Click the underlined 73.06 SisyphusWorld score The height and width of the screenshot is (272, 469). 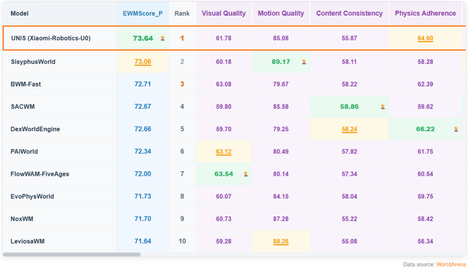click(x=143, y=62)
